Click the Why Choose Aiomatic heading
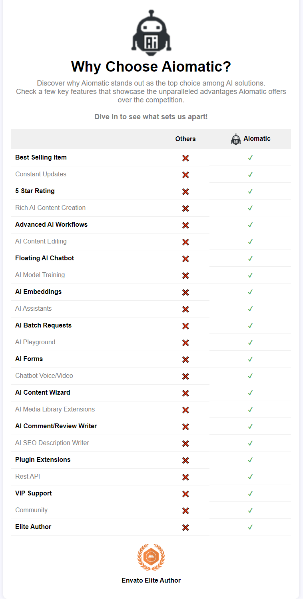Viewport: 303px width, 599px height. tap(151, 67)
